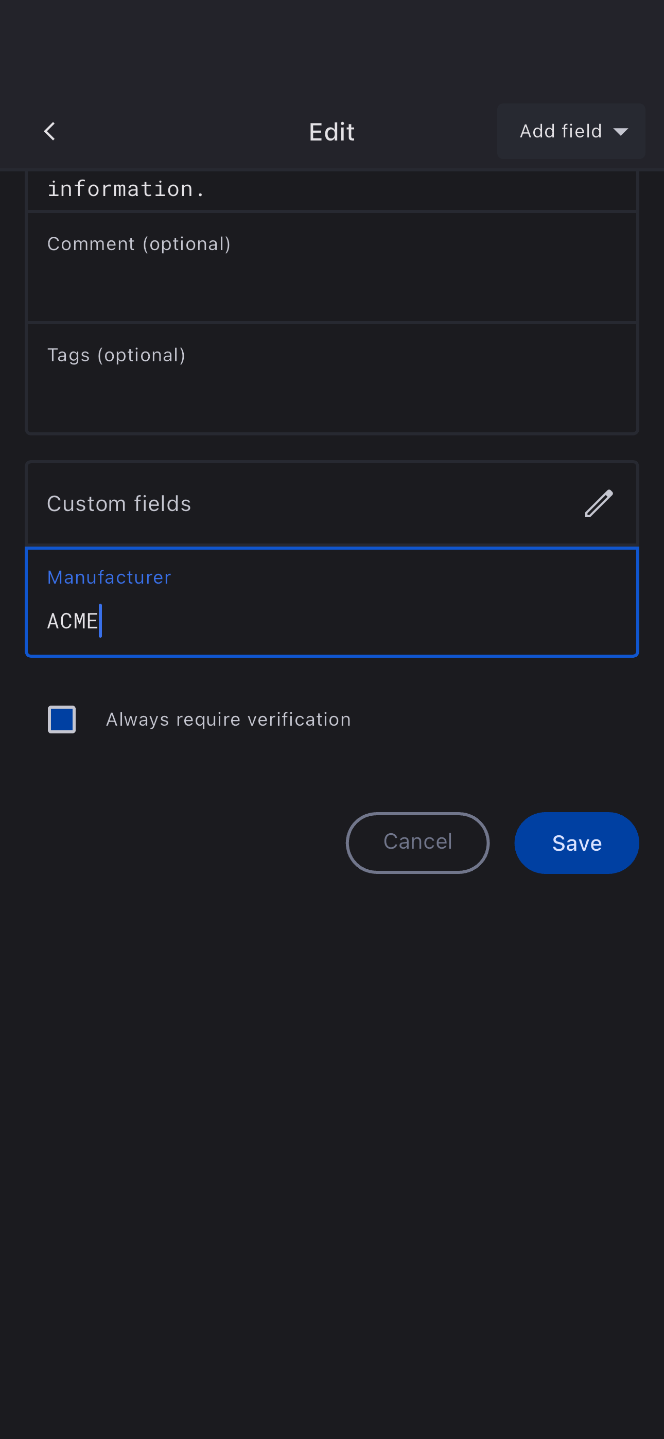The height and width of the screenshot is (1439, 664).
Task: Click the notes text ending in 'information.'
Action: [126, 189]
